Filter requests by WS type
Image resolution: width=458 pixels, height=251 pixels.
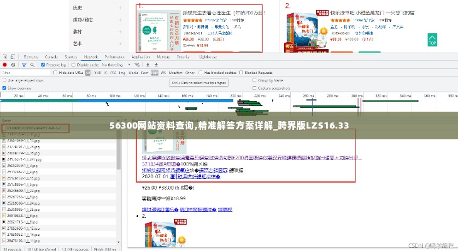point(163,73)
